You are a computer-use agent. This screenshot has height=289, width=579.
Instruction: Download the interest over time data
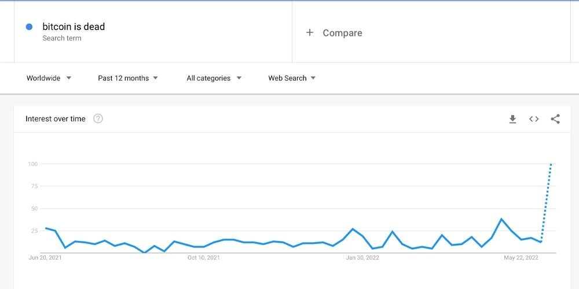(x=512, y=119)
